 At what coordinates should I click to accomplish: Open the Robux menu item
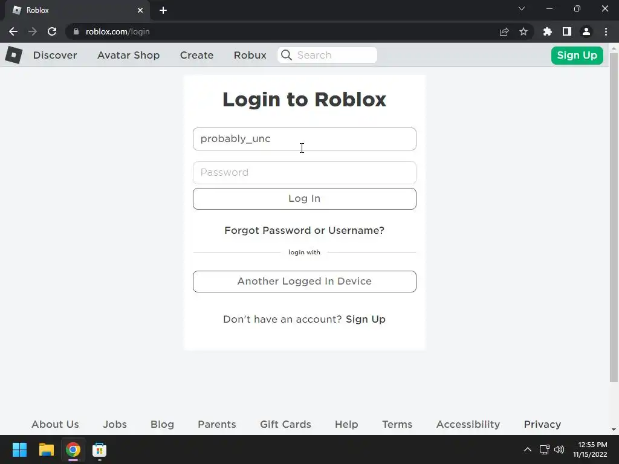click(x=250, y=55)
